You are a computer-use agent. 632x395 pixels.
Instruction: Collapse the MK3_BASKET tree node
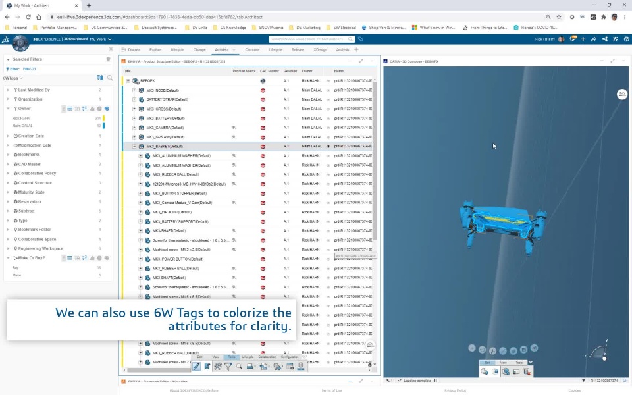coord(134,147)
